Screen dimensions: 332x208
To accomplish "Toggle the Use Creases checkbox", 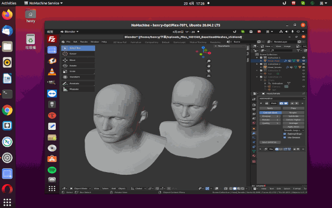I will pos(284,138).
